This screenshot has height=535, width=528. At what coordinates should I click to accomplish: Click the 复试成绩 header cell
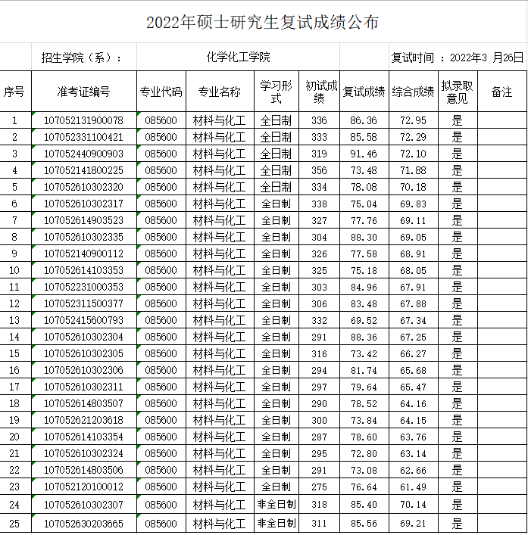pos(364,92)
